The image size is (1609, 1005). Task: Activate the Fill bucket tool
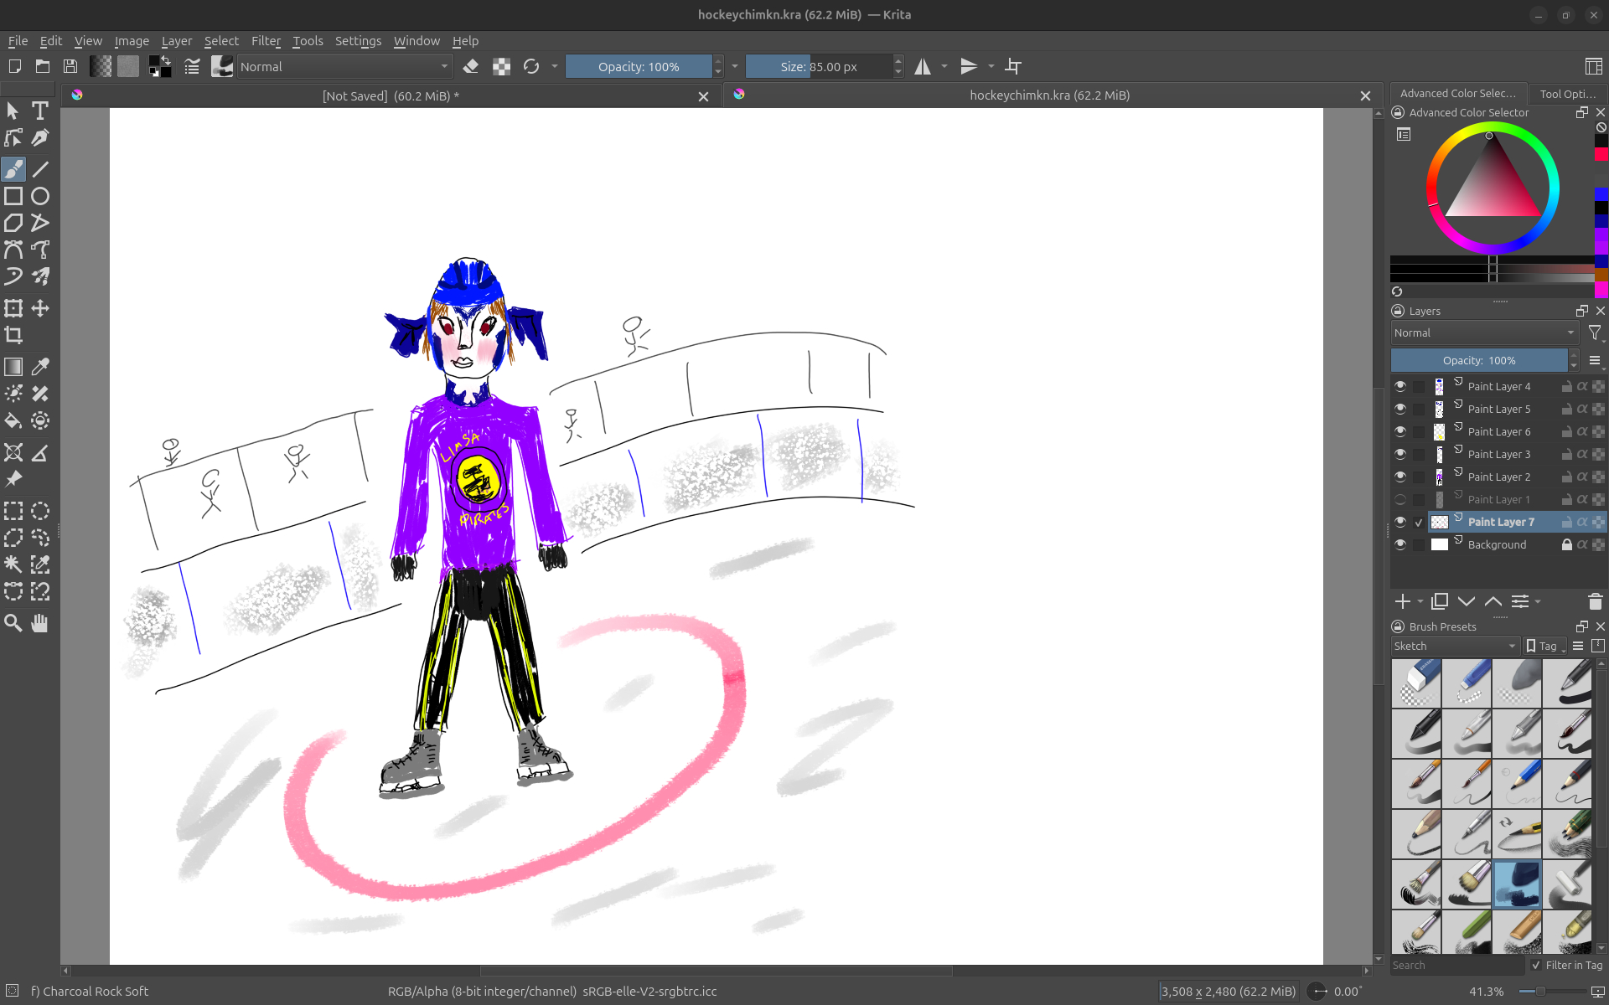click(x=13, y=420)
